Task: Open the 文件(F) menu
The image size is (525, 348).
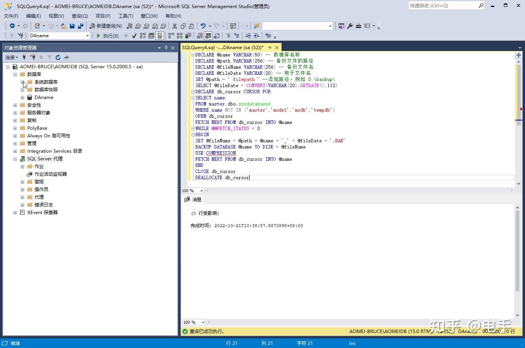Action: pos(11,16)
